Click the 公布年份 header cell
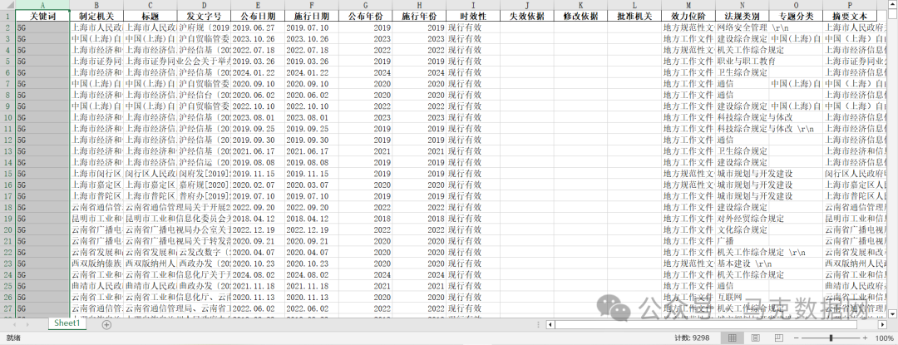This screenshot has height=345, width=898. point(365,16)
